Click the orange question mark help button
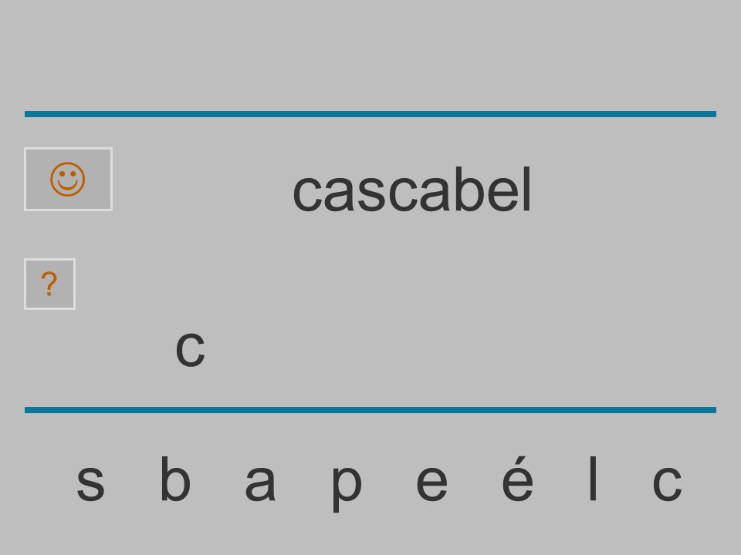The height and width of the screenshot is (555, 741). pyautogui.click(x=49, y=284)
